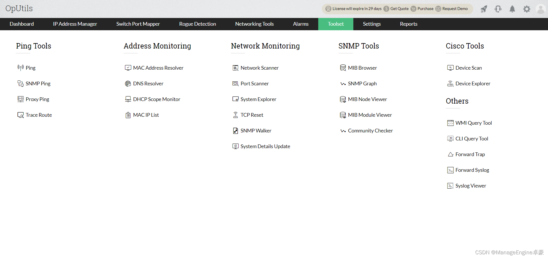Click the Network Scanner icon

[235, 68]
